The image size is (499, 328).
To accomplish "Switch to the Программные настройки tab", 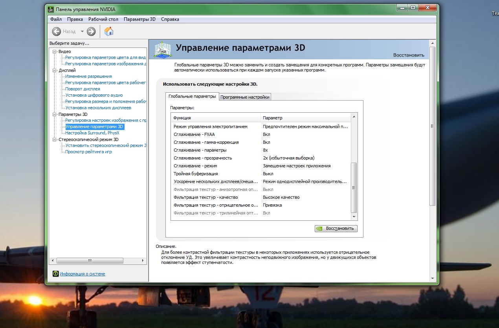I will click(245, 97).
